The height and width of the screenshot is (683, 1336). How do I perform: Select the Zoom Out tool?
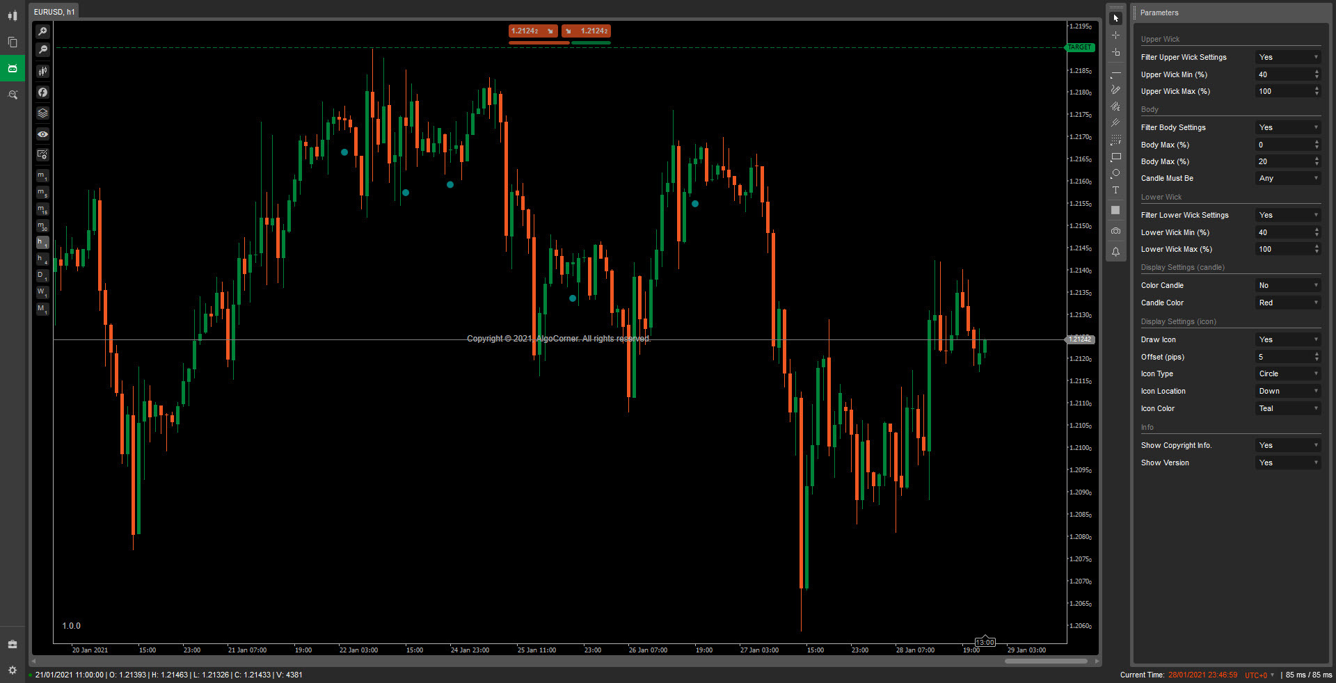pyautogui.click(x=42, y=49)
